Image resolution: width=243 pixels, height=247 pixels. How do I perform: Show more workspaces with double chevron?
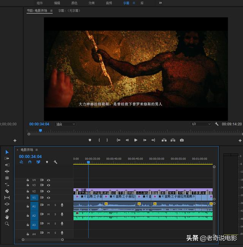tap(161, 3)
